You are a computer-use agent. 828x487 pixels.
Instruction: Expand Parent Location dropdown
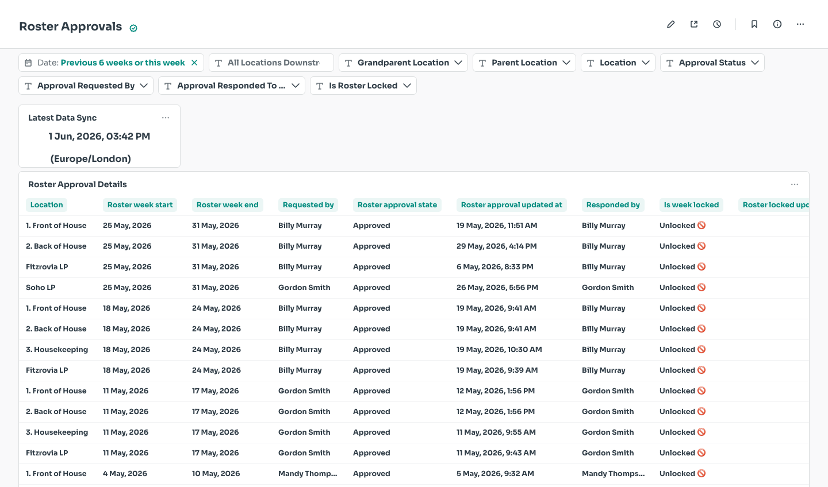pyautogui.click(x=566, y=63)
